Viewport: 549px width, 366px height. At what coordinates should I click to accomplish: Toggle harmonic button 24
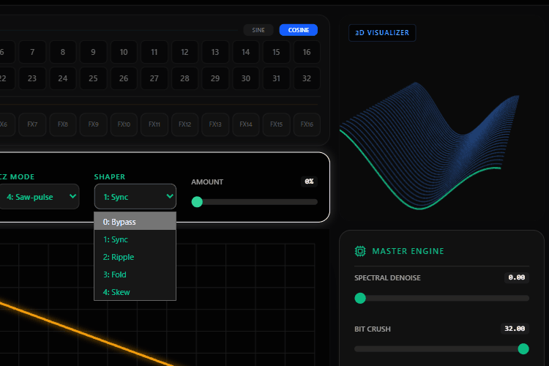(x=63, y=78)
